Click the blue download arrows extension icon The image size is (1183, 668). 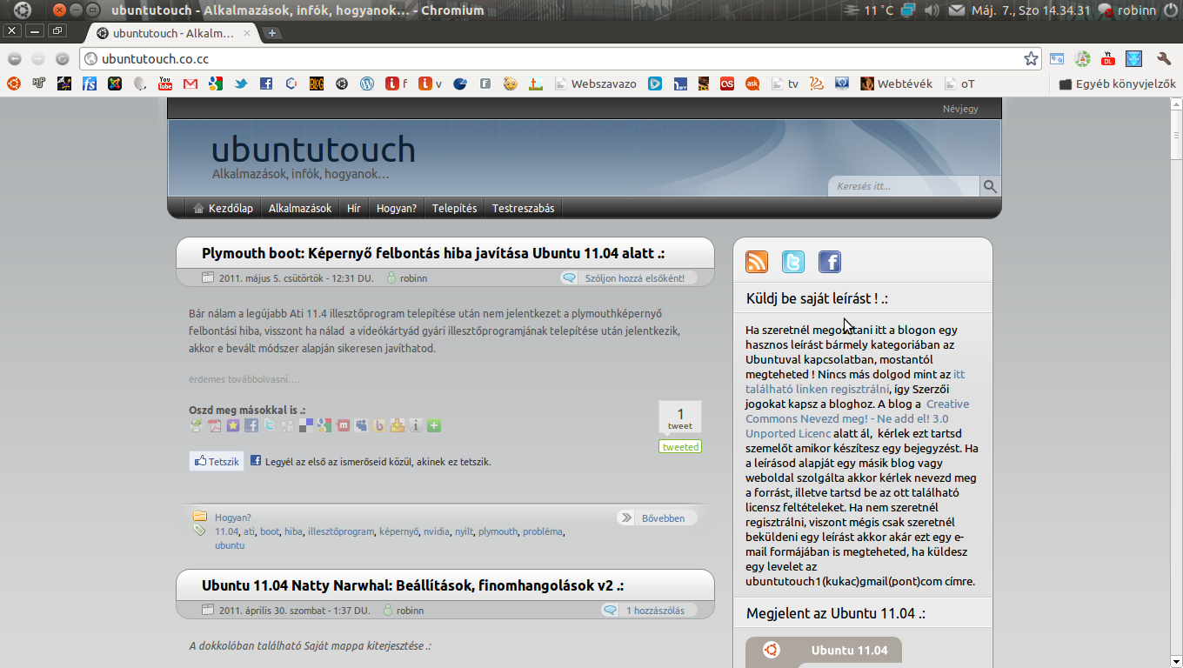(x=1133, y=59)
